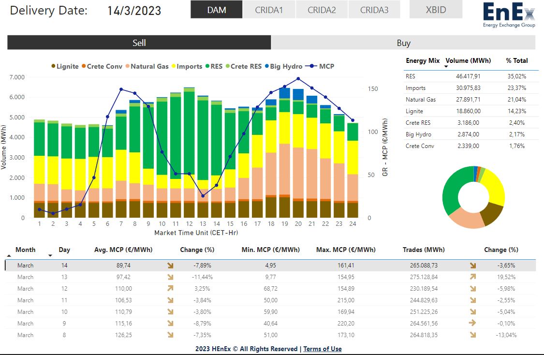Click the Lignite legend marker above the chart

point(53,66)
